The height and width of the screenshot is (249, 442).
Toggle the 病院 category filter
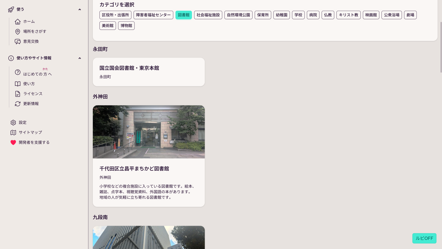pos(313,15)
